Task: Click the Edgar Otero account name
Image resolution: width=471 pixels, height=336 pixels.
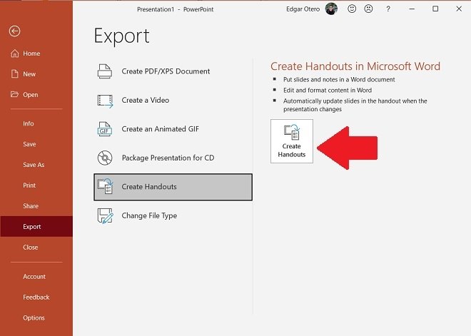Action: [303, 9]
